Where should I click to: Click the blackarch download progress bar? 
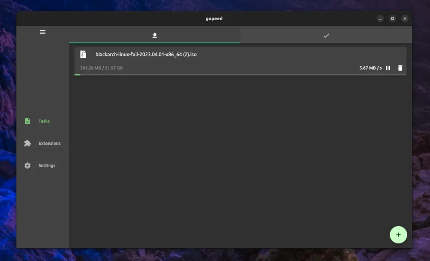(x=240, y=75)
